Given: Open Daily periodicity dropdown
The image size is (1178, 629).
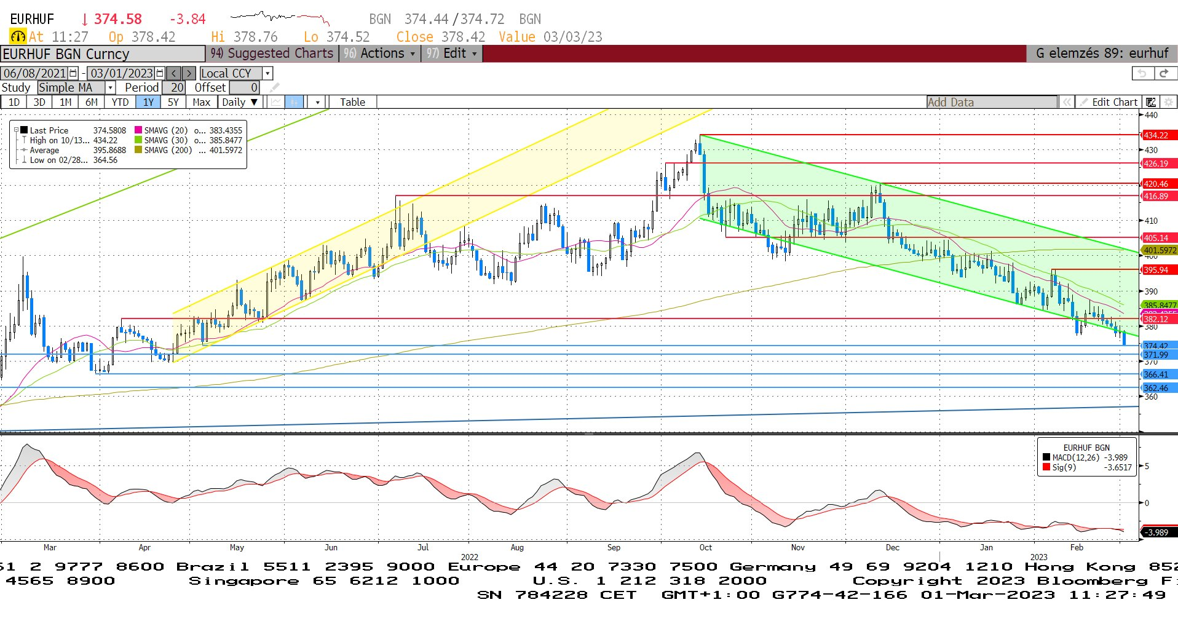Looking at the screenshot, I should click(240, 102).
